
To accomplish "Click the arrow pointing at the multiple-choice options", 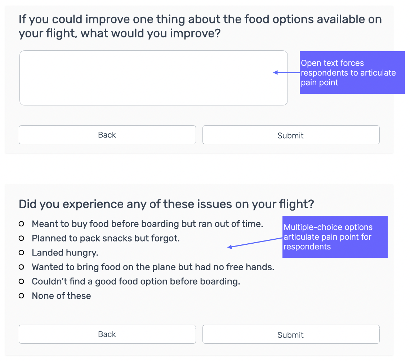I will [x=255, y=243].
